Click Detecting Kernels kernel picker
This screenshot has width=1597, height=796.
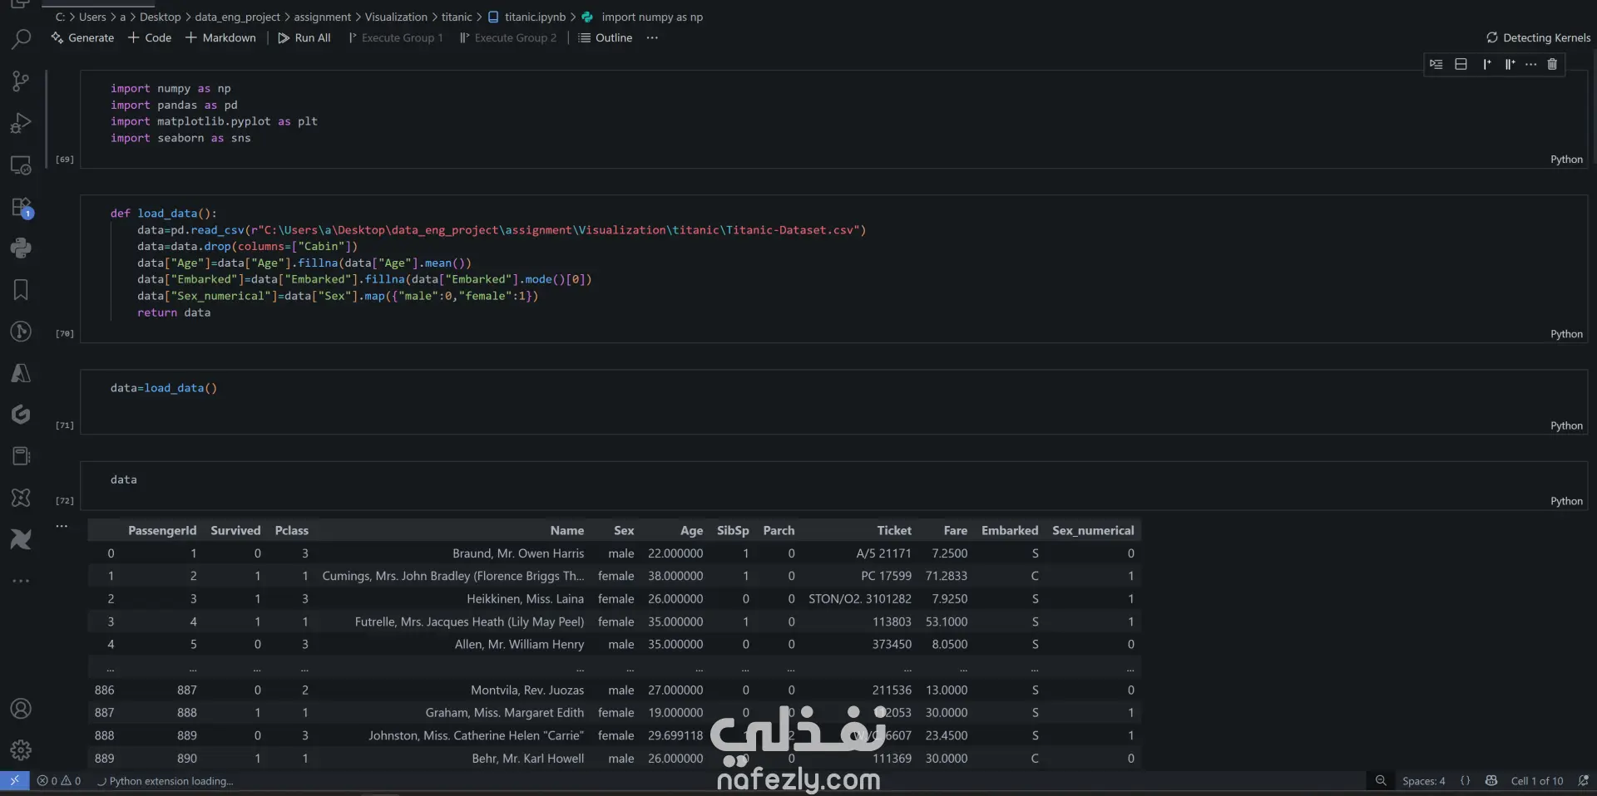1538,37
